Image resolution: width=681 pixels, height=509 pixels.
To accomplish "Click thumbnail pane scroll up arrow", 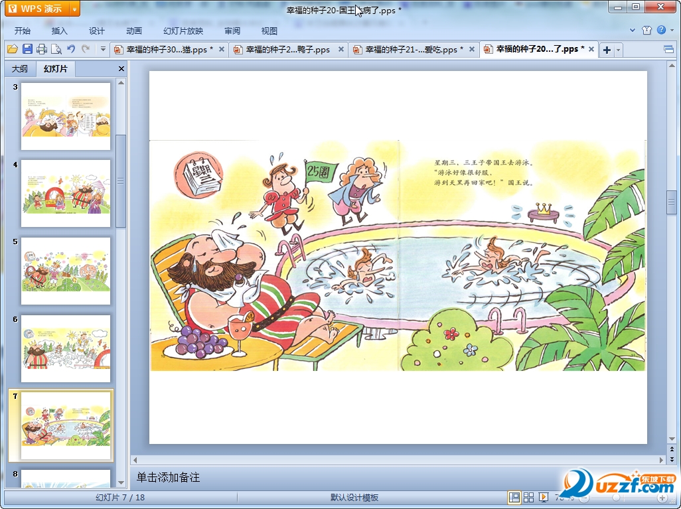I will (121, 82).
